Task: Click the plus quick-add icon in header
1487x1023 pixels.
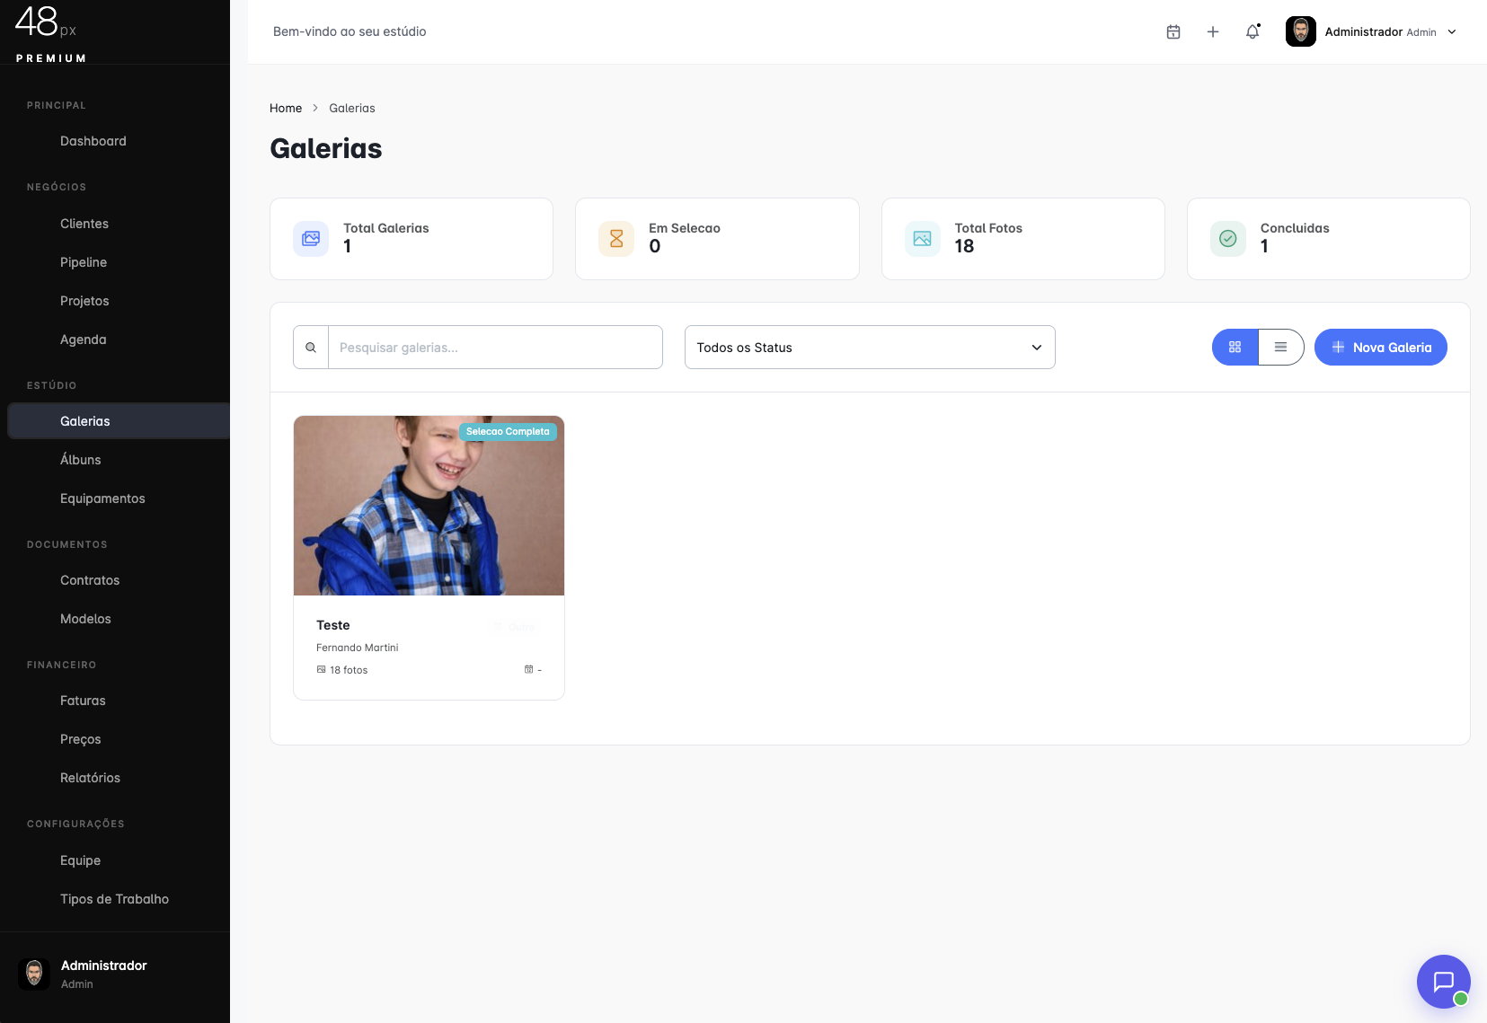Action: [1212, 32]
